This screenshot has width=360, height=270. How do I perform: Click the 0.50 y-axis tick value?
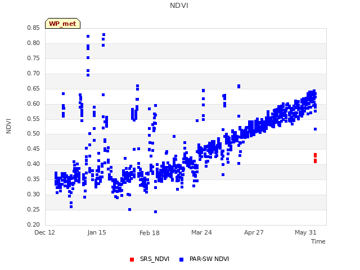point(33,134)
